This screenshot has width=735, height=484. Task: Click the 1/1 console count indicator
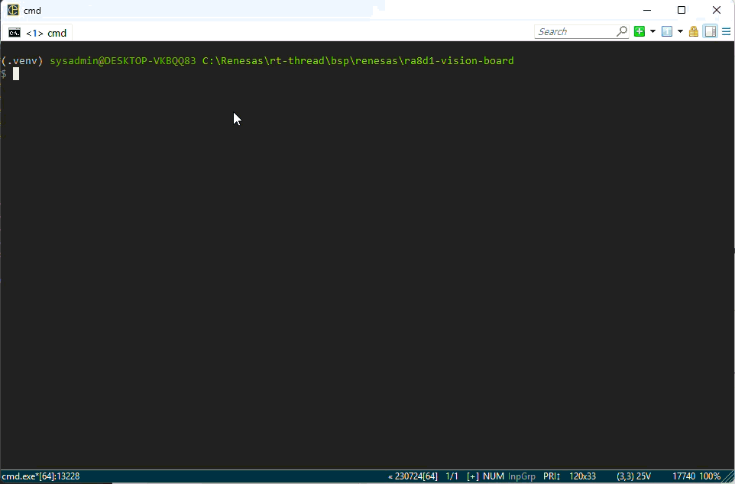coord(452,476)
